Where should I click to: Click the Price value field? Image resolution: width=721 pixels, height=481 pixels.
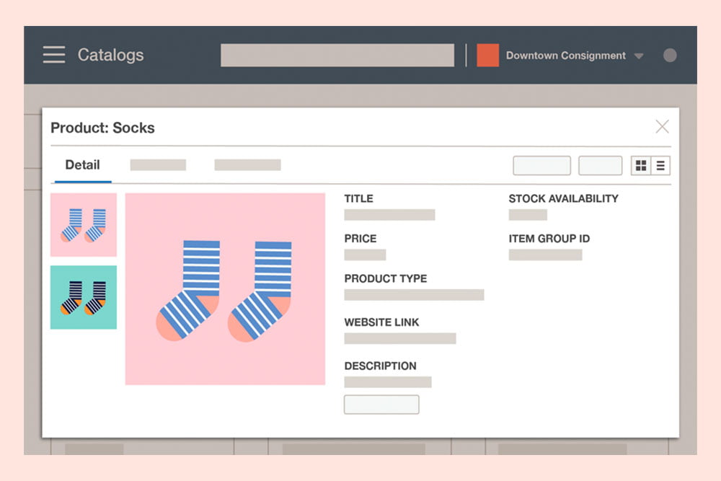click(365, 255)
